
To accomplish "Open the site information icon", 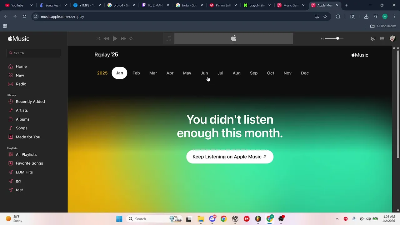I will tap(35, 17).
